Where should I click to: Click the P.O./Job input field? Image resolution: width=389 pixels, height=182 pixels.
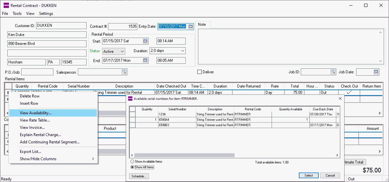click(37, 72)
